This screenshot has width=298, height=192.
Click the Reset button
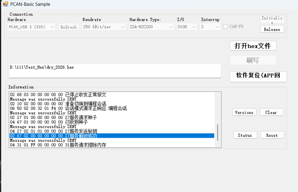pos(272,135)
